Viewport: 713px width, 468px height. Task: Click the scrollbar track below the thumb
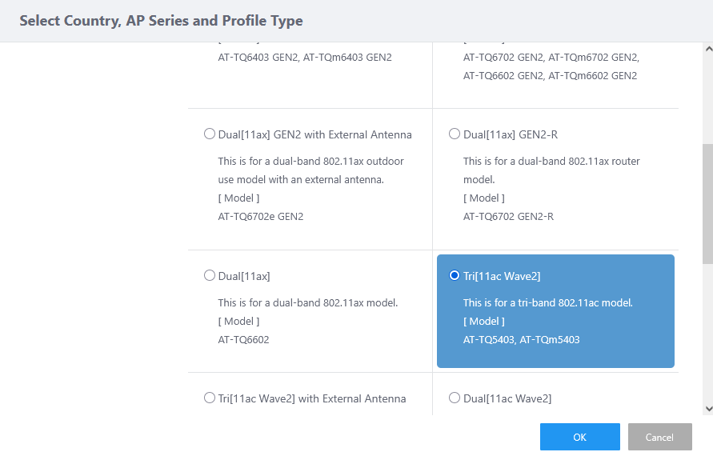point(707,336)
